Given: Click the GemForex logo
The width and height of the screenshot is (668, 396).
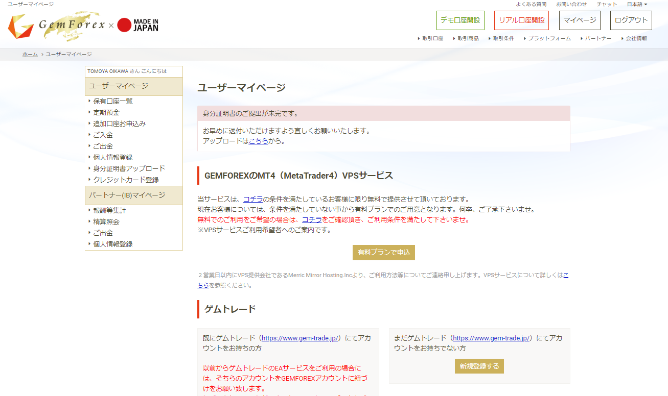Looking at the screenshot, I should (x=56, y=27).
